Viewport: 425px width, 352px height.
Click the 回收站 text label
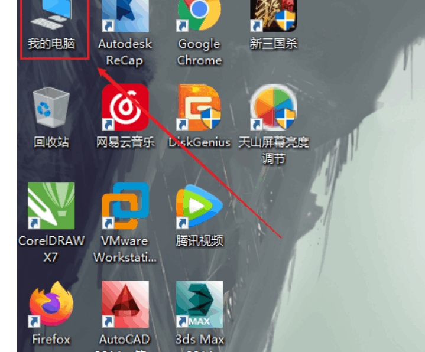[x=51, y=142]
